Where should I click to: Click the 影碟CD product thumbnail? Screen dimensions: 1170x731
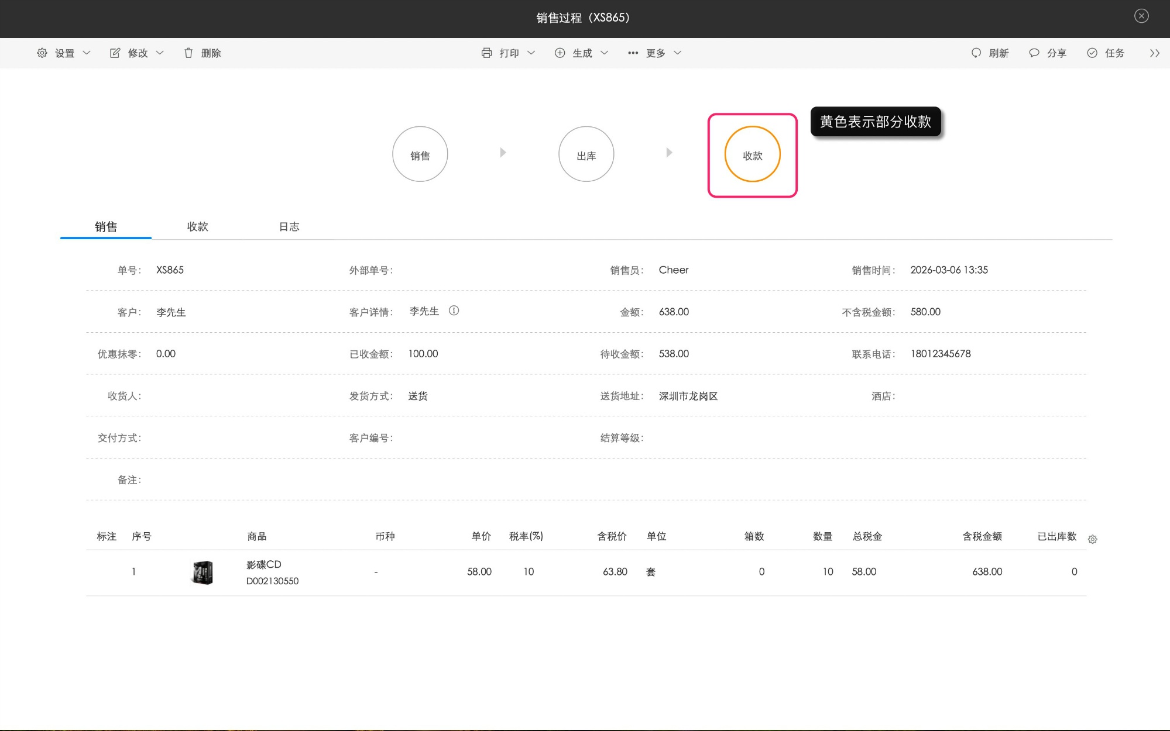203,572
